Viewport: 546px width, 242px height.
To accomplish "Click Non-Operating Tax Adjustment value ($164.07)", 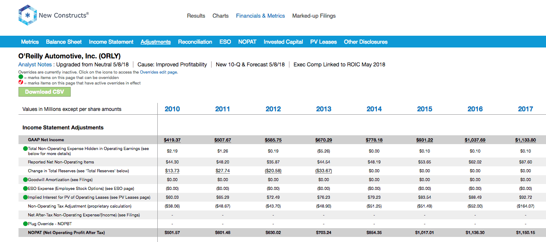I will point(525,206).
